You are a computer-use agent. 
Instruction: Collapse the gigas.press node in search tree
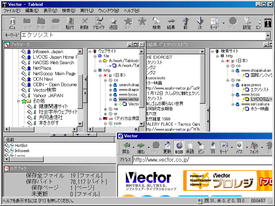coord(233,85)
